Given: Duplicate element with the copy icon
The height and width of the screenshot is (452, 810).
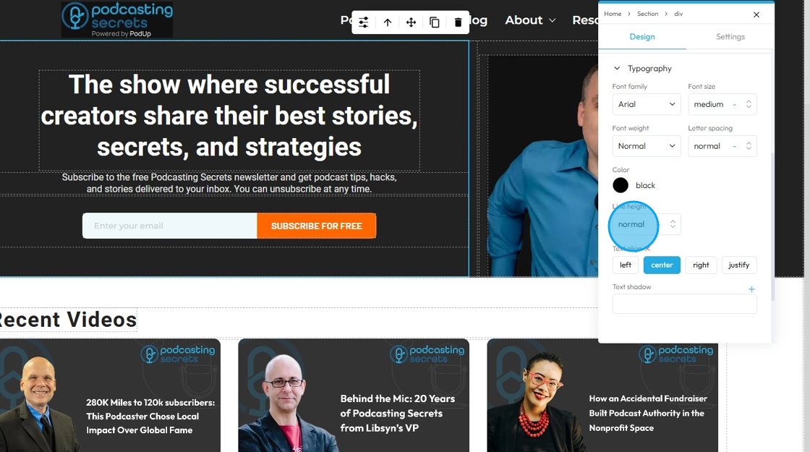Looking at the screenshot, I should click(435, 22).
